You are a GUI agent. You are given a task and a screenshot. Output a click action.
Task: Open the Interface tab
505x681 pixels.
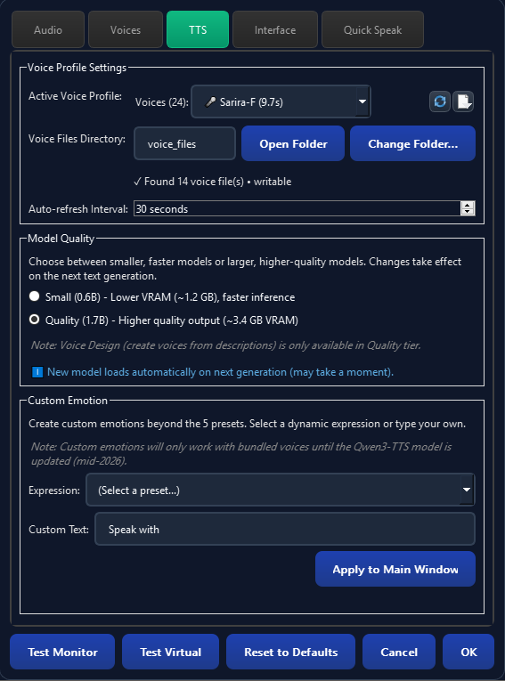[x=275, y=29]
